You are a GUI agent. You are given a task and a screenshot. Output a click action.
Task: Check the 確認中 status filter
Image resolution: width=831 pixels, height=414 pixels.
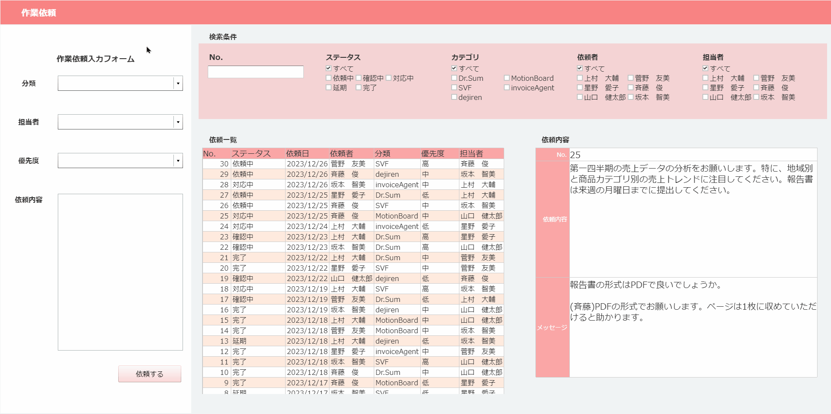point(359,77)
